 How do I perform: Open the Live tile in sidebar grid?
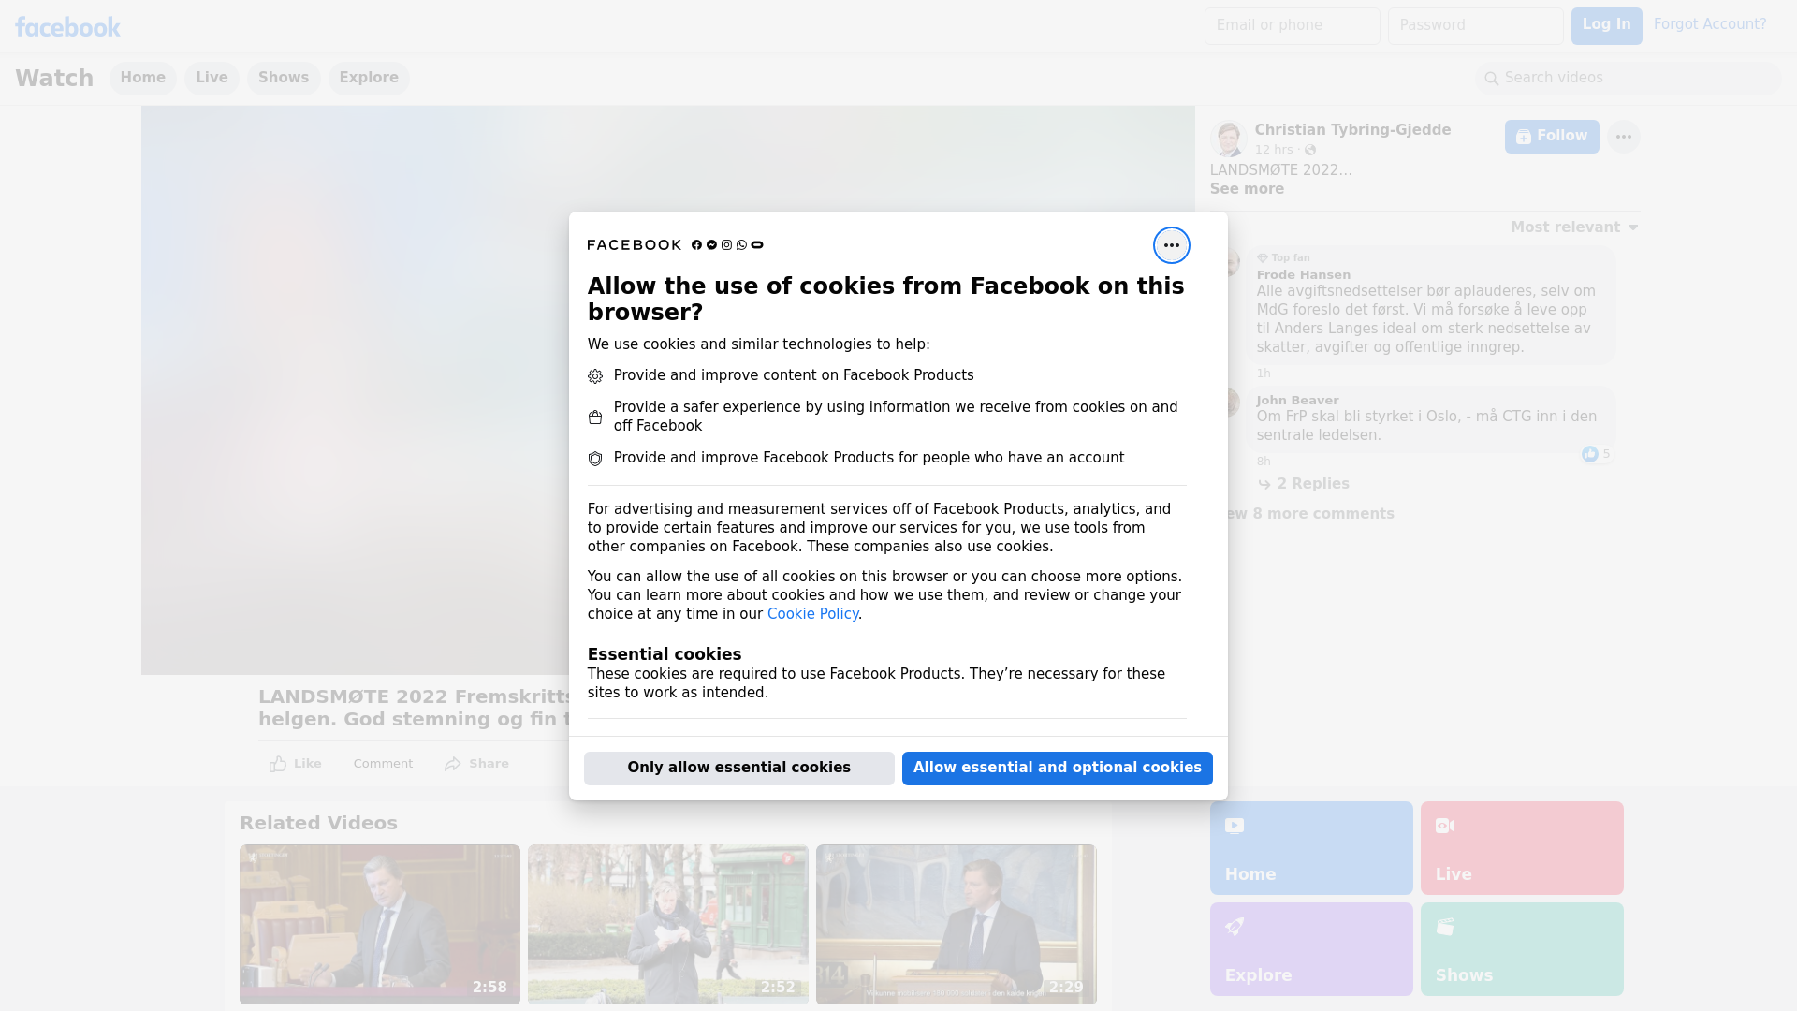pyautogui.click(x=1522, y=848)
